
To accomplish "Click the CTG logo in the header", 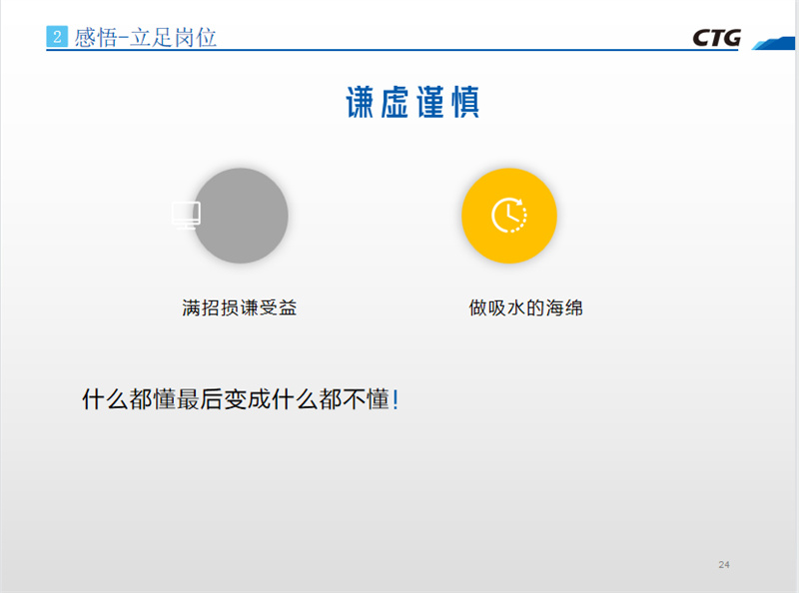I will click(x=716, y=38).
